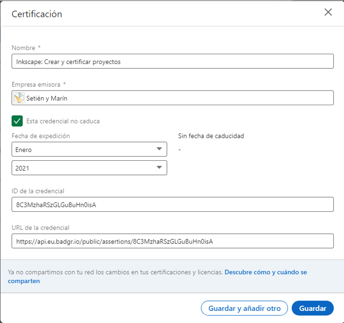Click the Nombre field label
This screenshot has height=323, width=344.
[x=23, y=48]
